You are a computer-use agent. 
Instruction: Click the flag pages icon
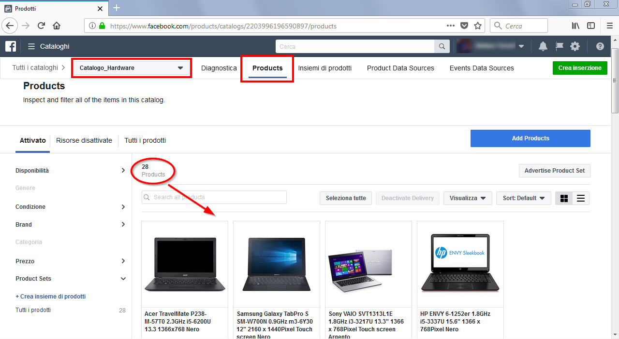tap(559, 46)
